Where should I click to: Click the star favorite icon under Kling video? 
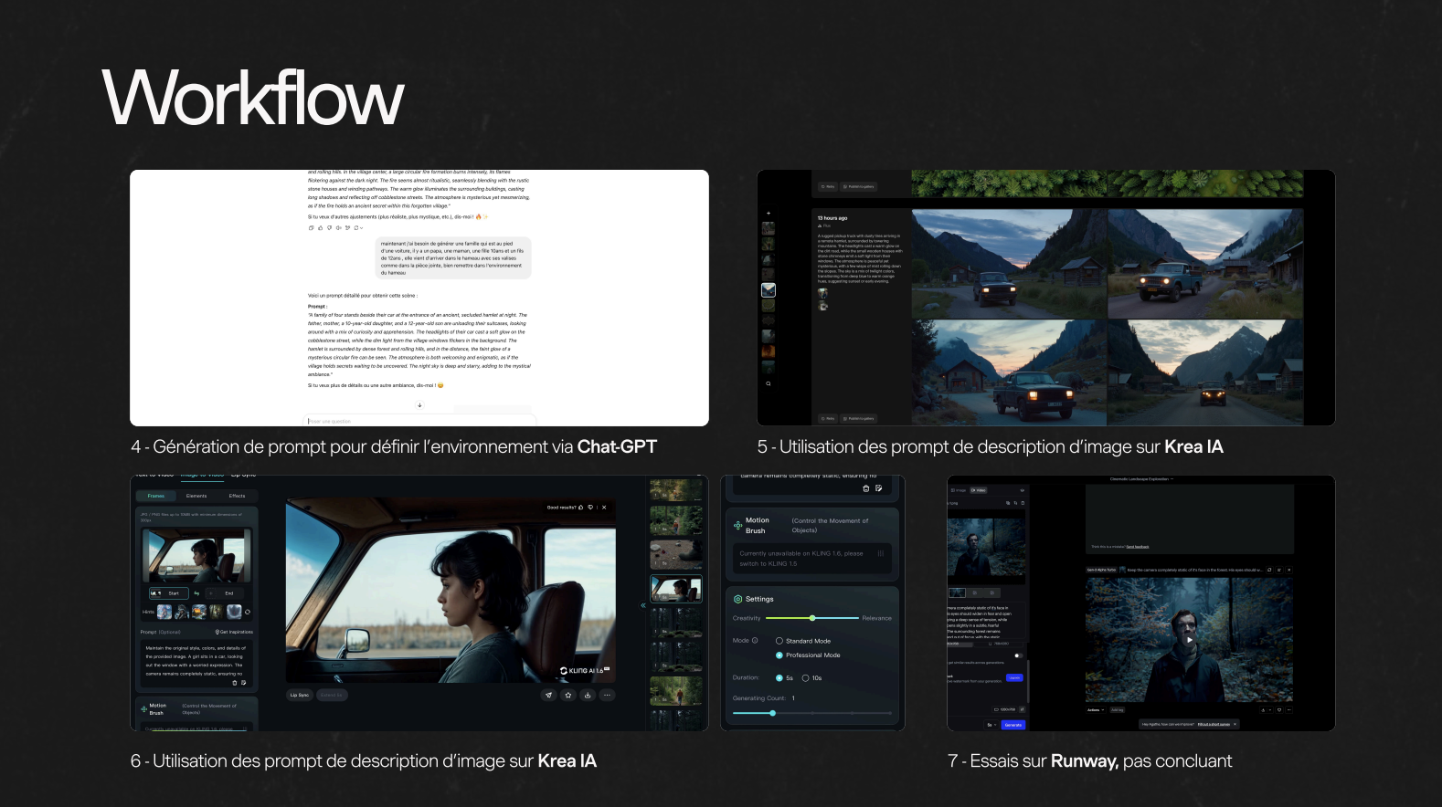tap(568, 695)
